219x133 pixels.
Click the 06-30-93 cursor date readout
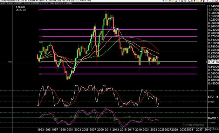21,10
